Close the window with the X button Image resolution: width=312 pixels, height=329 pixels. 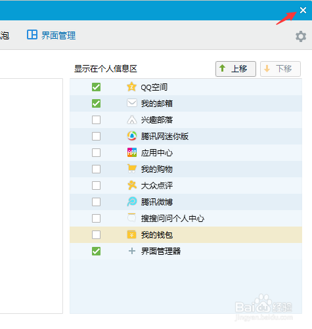[x=303, y=10]
